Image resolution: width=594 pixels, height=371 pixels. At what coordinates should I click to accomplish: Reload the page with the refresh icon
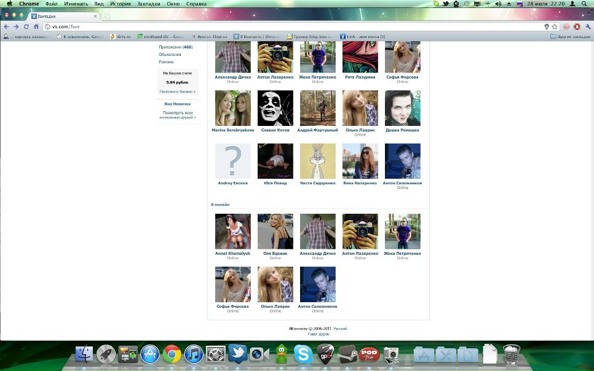26,26
